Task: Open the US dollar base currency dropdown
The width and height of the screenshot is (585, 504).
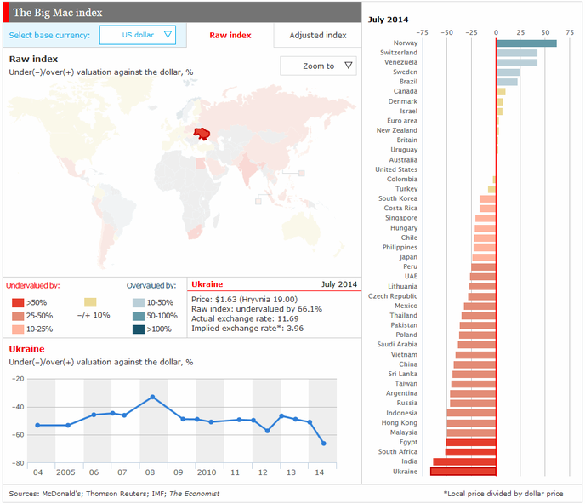Action: [x=138, y=35]
